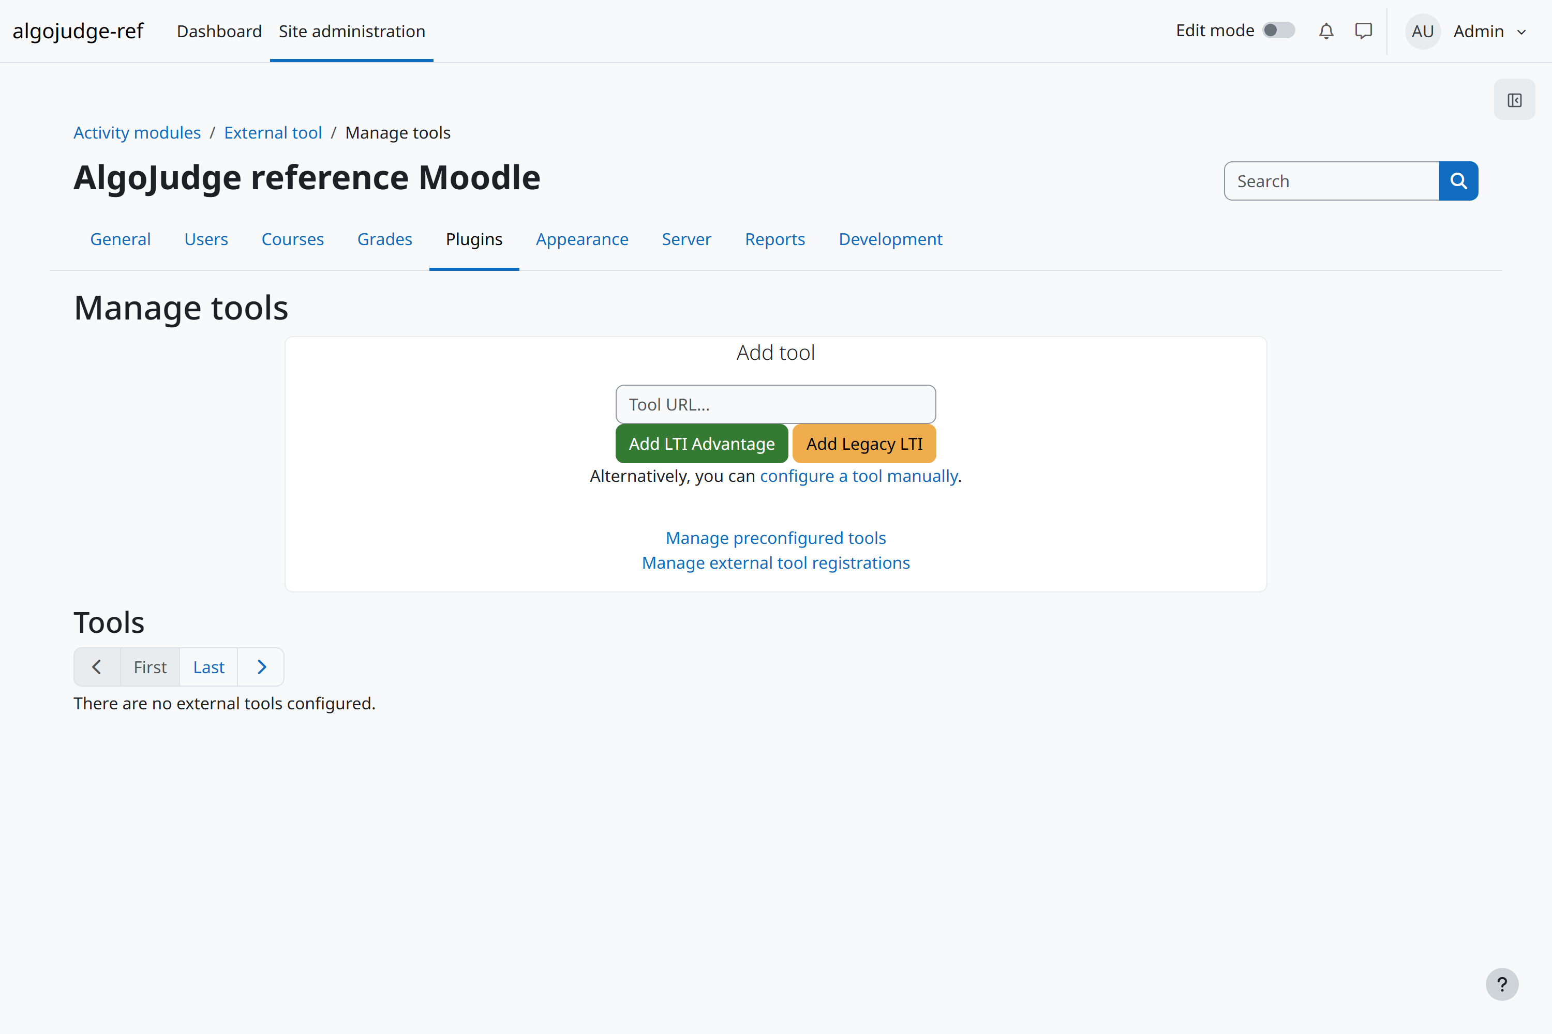Open Manage external tool registrations link

click(x=775, y=562)
